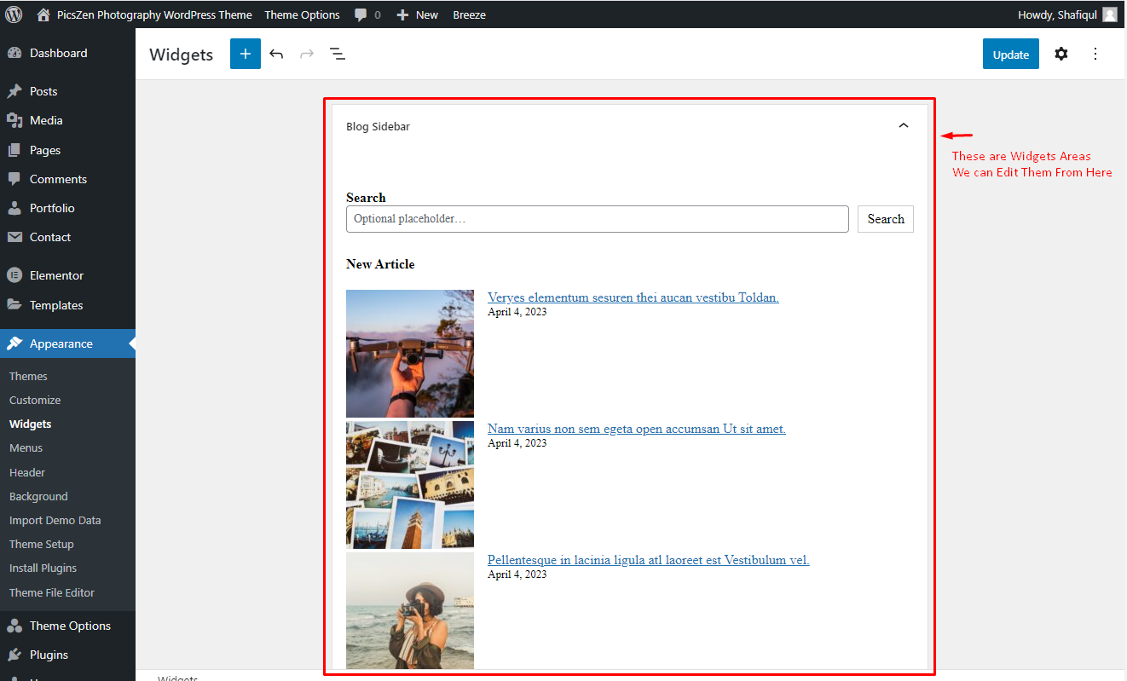Click the Search button in widget
Screen dimensions: 1127x681
[886, 219]
